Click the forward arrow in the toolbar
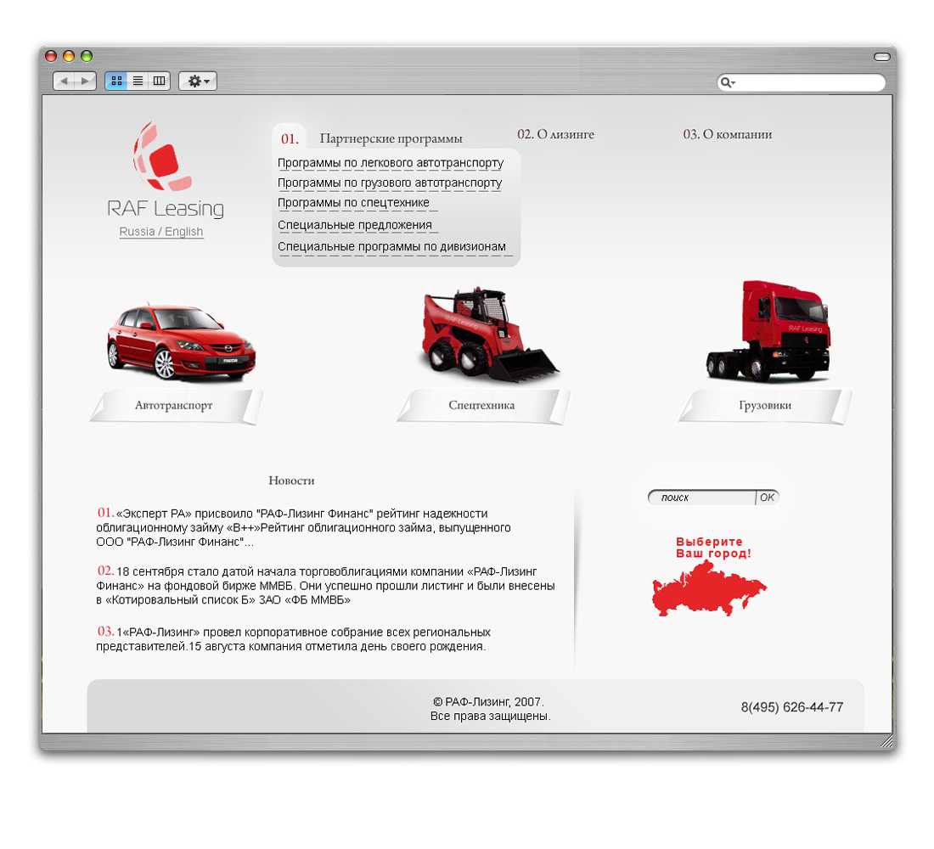934x849 pixels. click(x=85, y=81)
